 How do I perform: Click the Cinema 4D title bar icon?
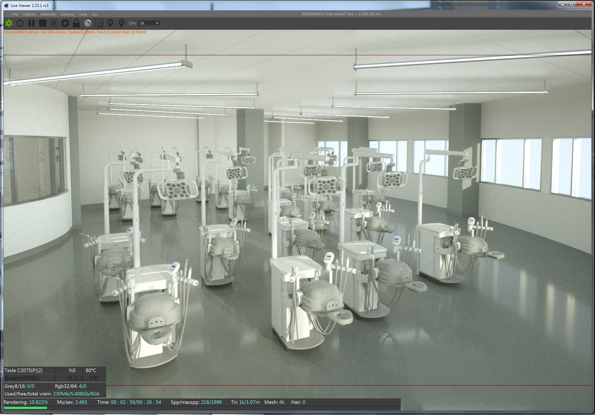point(6,6)
